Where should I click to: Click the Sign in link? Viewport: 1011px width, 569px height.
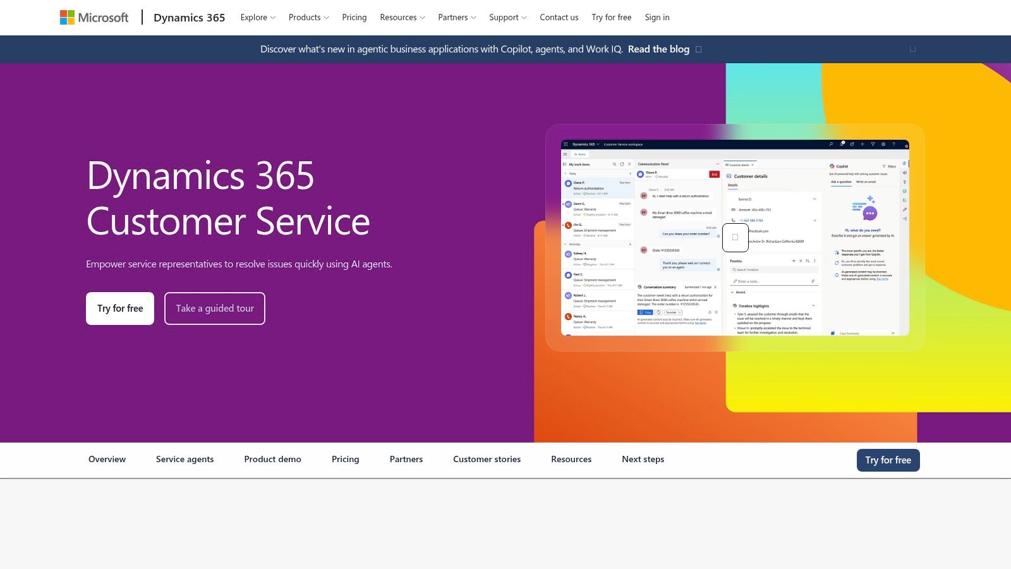click(x=657, y=17)
